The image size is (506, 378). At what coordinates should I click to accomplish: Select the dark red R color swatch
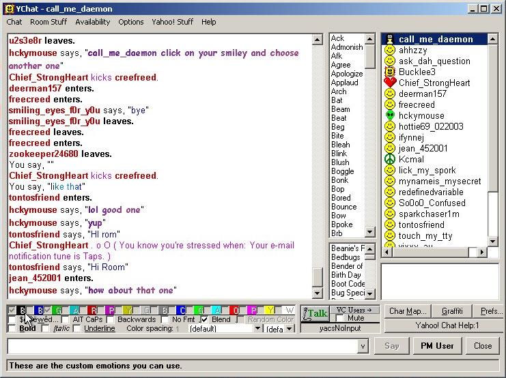[x=94, y=310]
